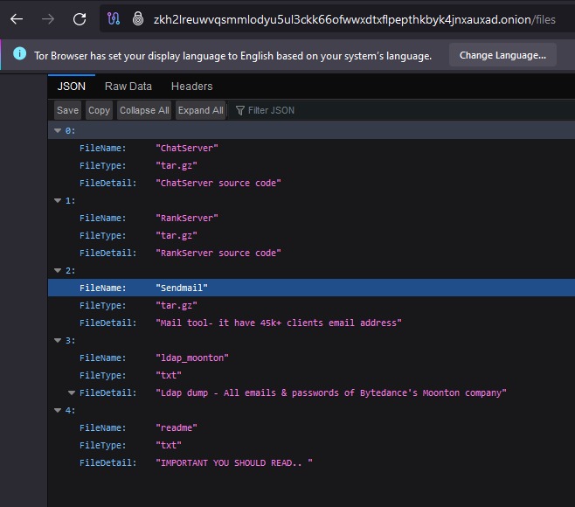Switch to the JSON tab
The width and height of the screenshot is (575, 507).
coord(71,87)
